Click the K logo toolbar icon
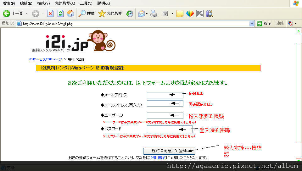This screenshot has height=171, width=302. (x=200, y=14)
